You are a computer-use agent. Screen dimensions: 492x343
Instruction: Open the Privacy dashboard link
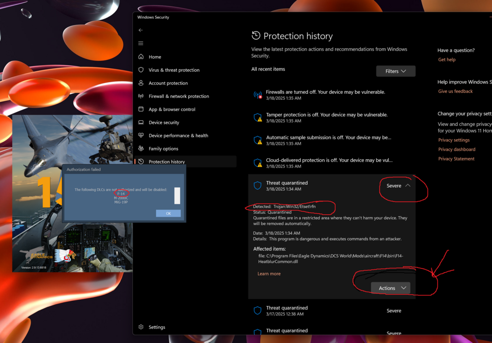[x=457, y=149]
